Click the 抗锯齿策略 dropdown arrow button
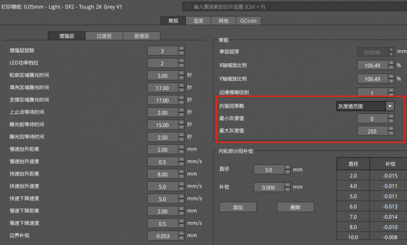The image size is (407, 245). (390, 106)
